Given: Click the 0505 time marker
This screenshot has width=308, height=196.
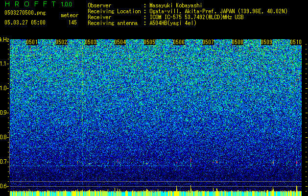Looking at the screenshot, I should pos(149,42).
